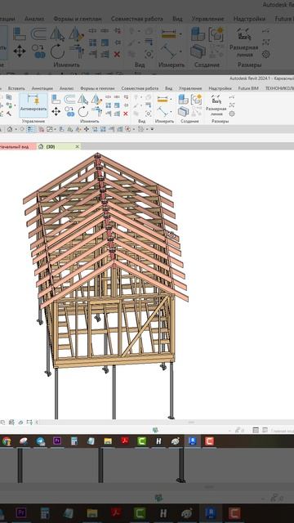Select the Offset tool

pos(69,99)
